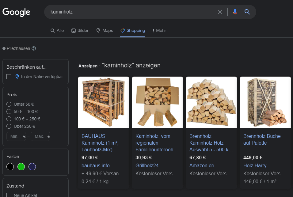Click the Zustand filter heading

coord(15,186)
